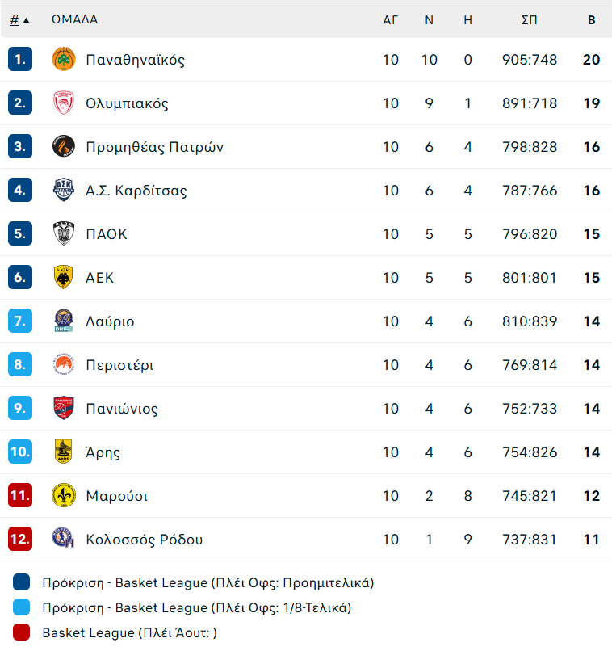Click the ΟΜΑΔΑ column header

point(74,20)
